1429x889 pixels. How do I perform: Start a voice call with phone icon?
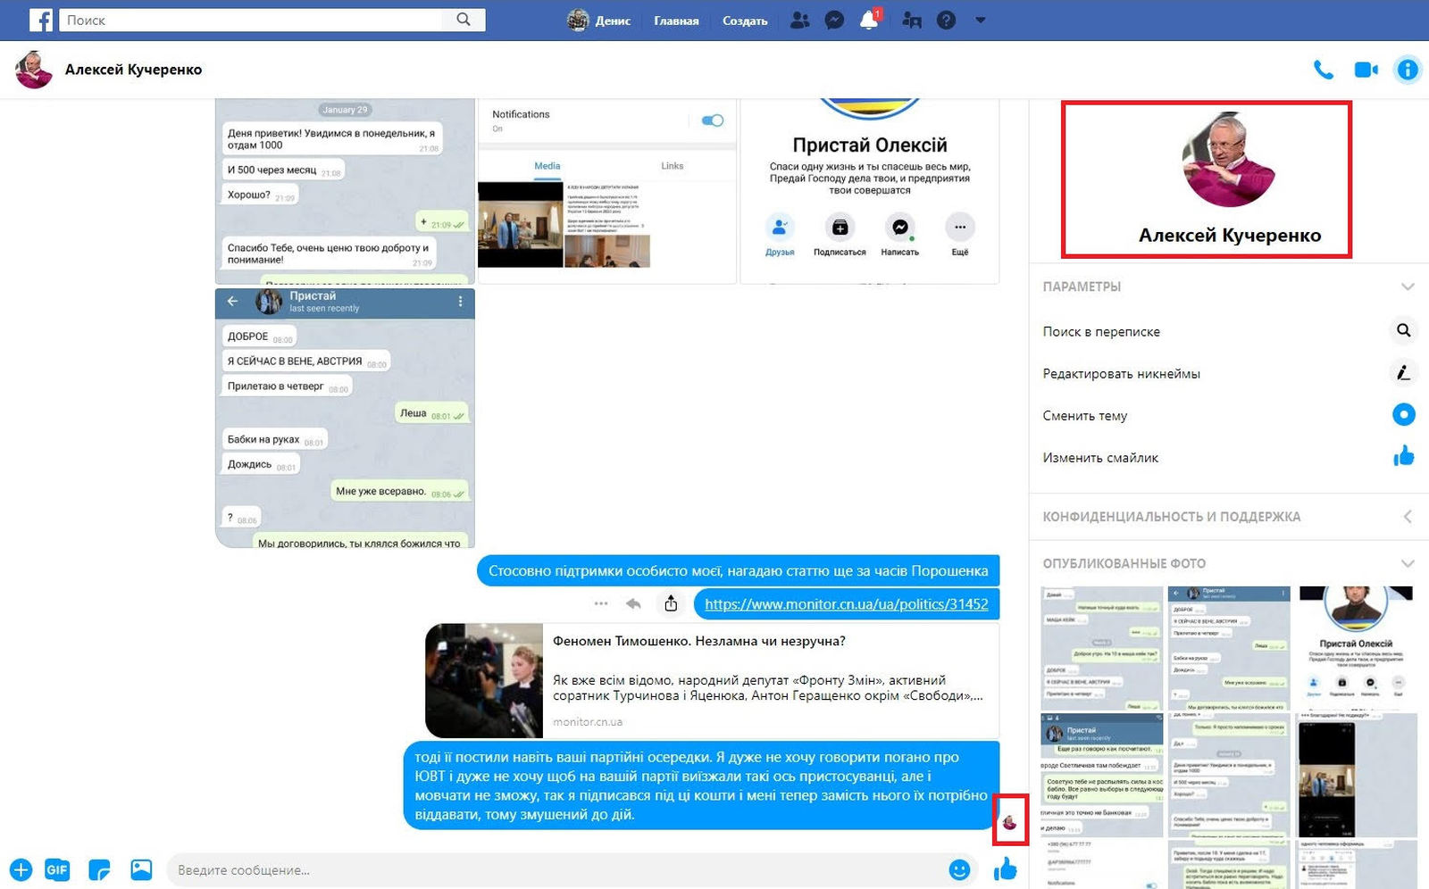[1324, 70]
